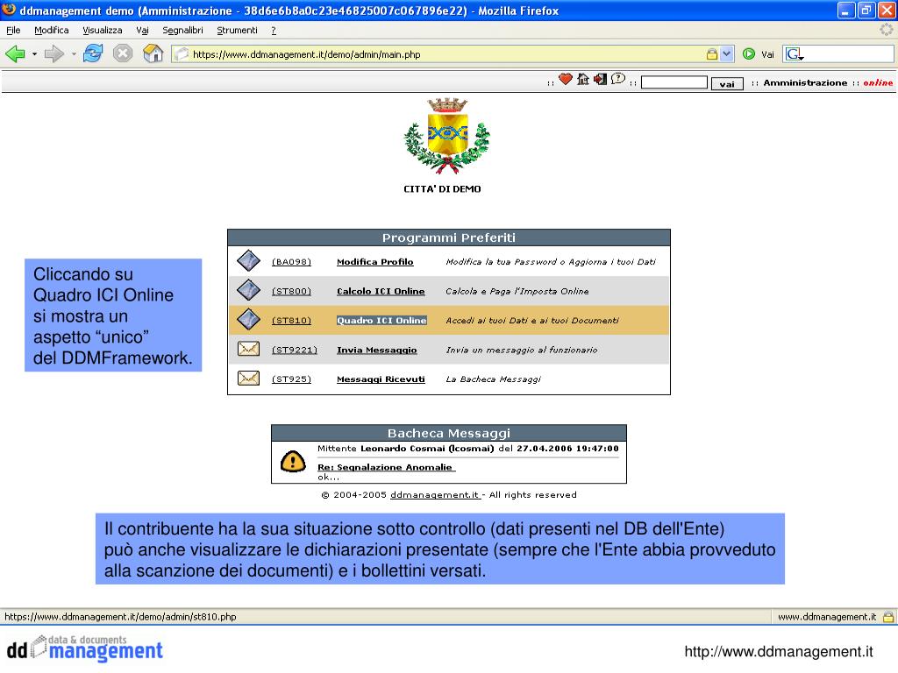The image size is (898, 673).
Task: Expand the URL bar history dropdown
Action: point(727,53)
